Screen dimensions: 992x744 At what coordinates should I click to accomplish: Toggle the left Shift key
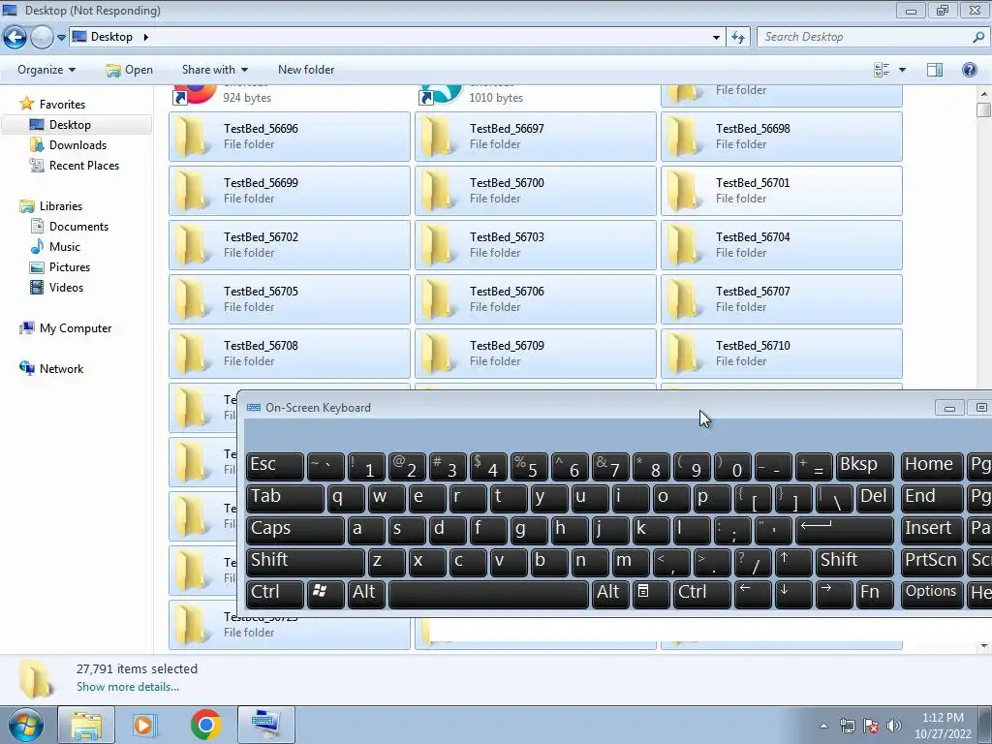[305, 562]
